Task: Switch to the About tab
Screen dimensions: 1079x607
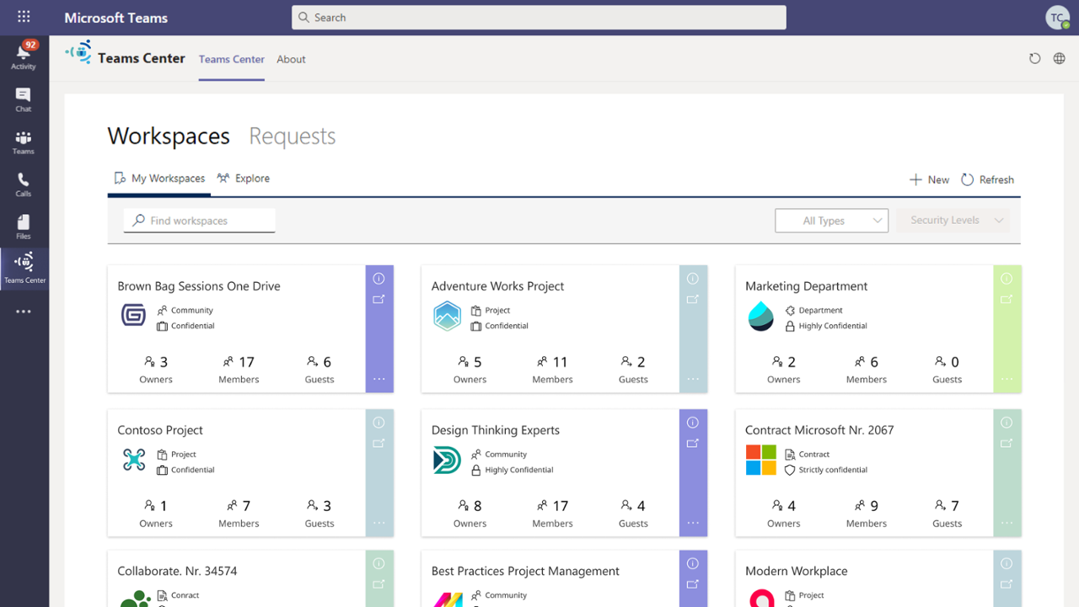Action: coord(291,59)
